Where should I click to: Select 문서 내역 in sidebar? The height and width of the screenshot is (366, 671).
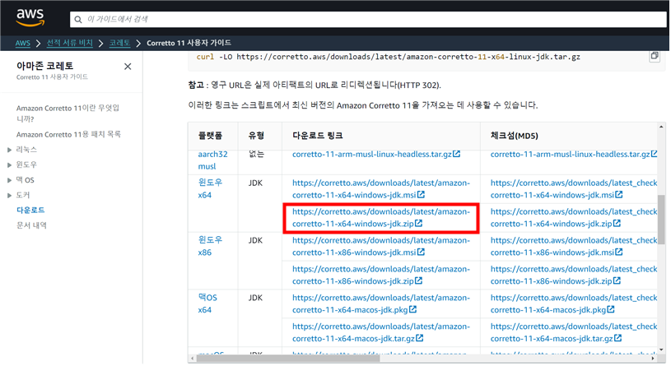pos(31,225)
